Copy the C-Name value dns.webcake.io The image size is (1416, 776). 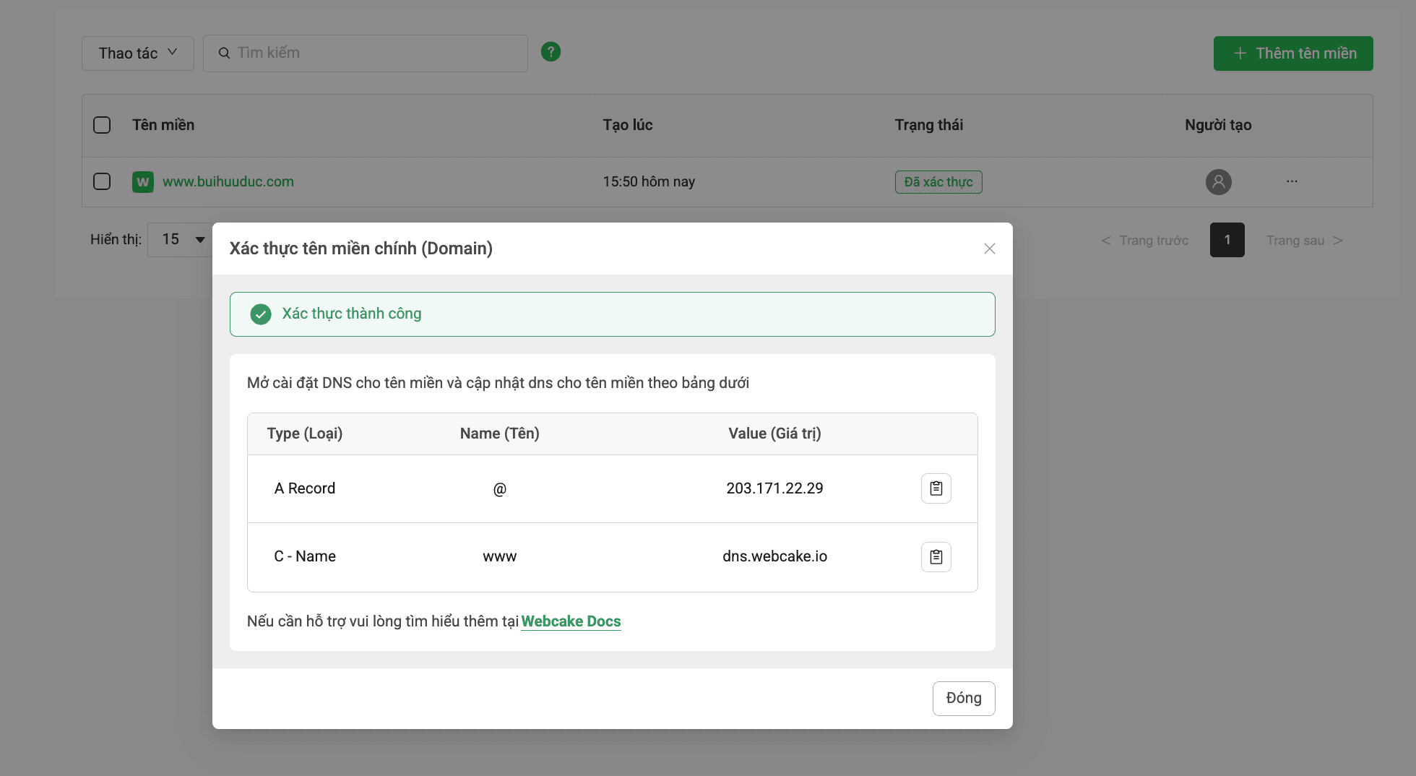(x=936, y=556)
